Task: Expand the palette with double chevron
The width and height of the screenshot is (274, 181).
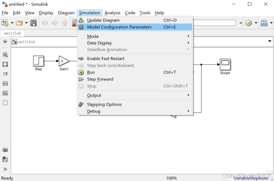Action: coord(5,169)
